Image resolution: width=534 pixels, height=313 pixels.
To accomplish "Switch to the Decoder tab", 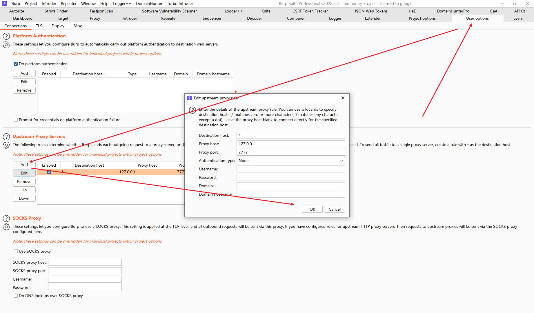I will pyautogui.click(x=255, y=18).
